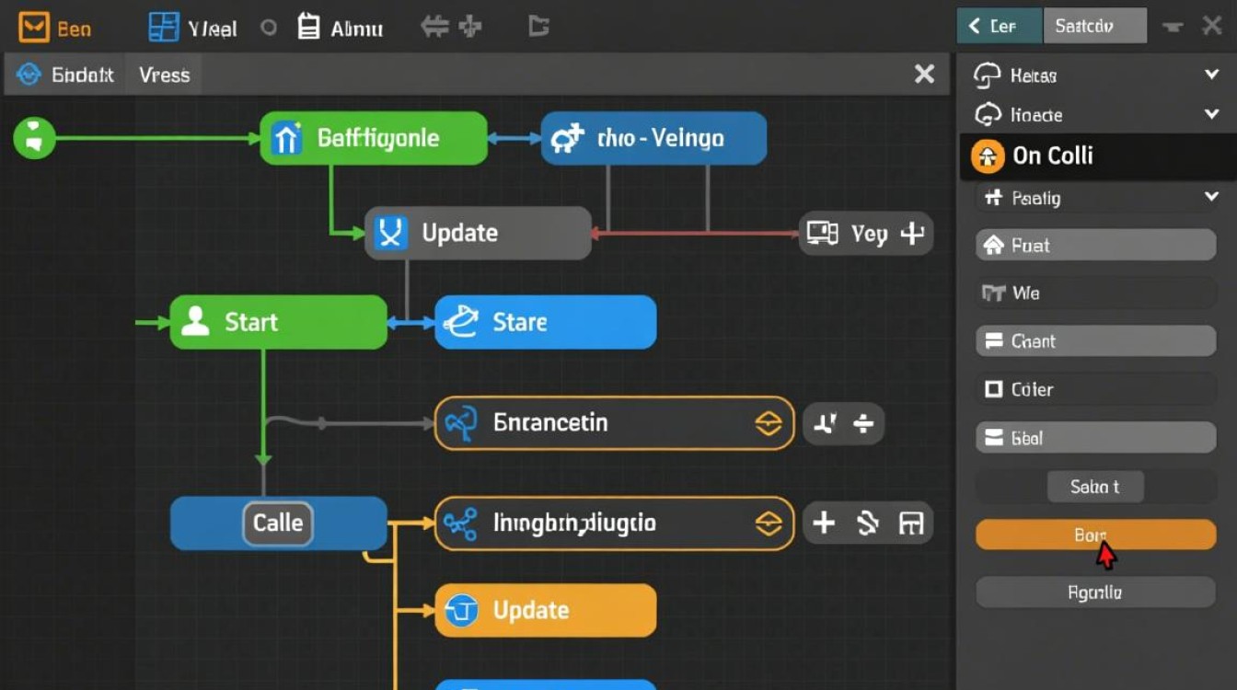The image size is (1237, 690).
Task: Click the plus icon beside Inngbrinjdiugtio node
Action: [823, 523]
